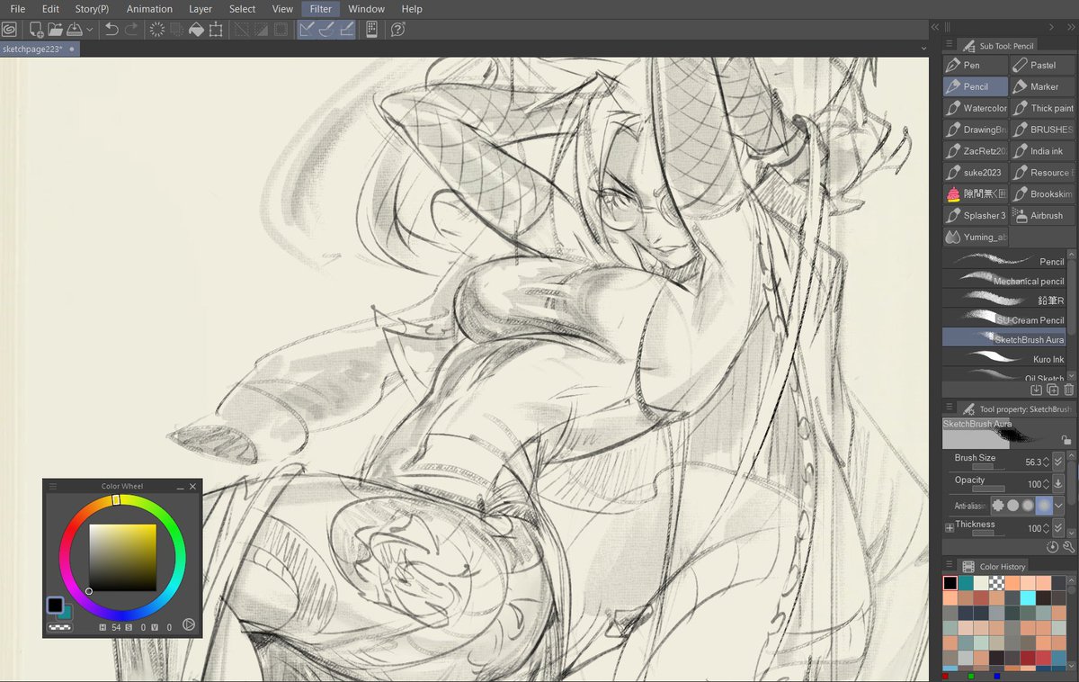1079x682 pixels.
Task: Click the Save icon in the toolbar
Action: click(x=75, y=30)
